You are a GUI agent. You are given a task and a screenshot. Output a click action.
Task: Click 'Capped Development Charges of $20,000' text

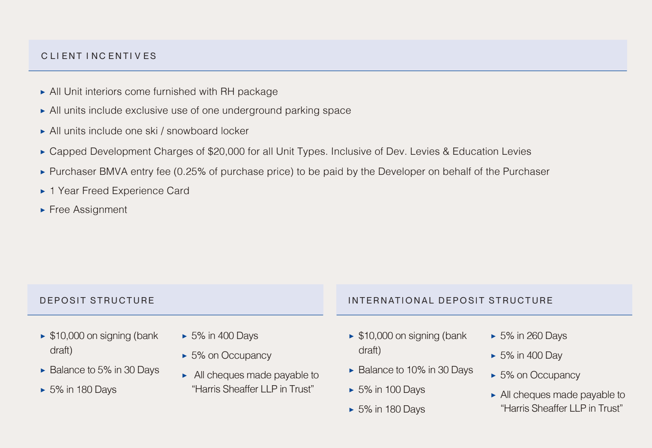click(147, 151)
